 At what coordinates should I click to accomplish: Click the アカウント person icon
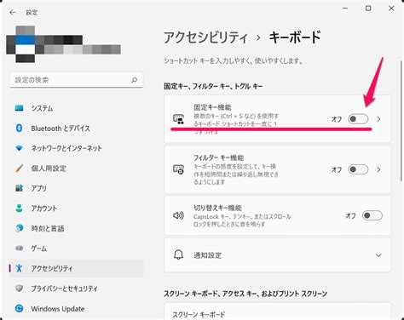click(19, 209)
